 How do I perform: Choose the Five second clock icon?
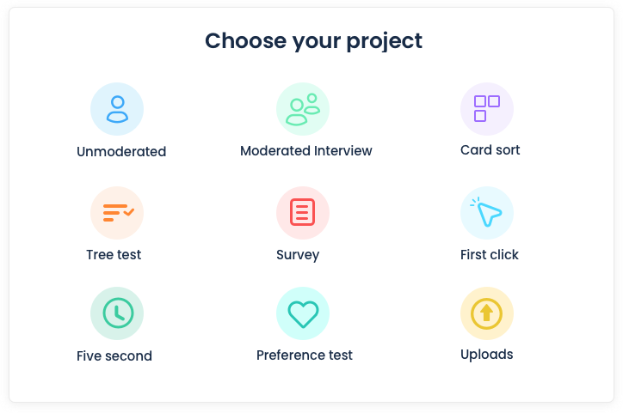pyautogui.click(x=117, y=313)
